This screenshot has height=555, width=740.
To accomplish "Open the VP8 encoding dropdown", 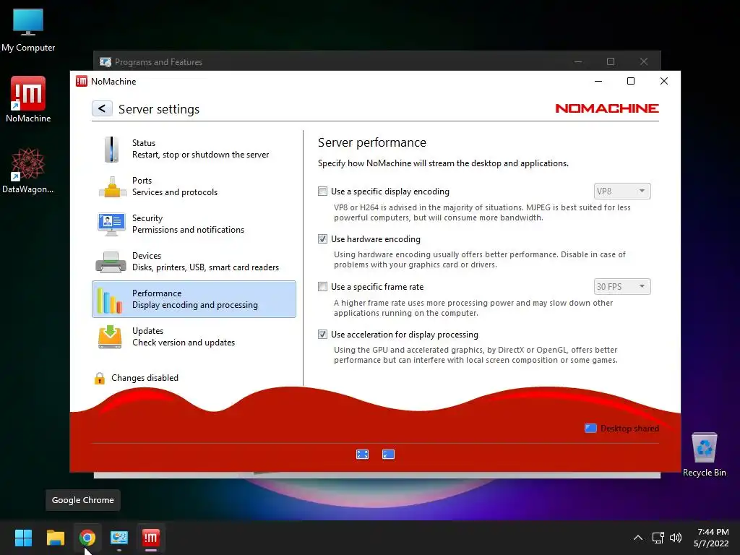I will tap(622, 191).
